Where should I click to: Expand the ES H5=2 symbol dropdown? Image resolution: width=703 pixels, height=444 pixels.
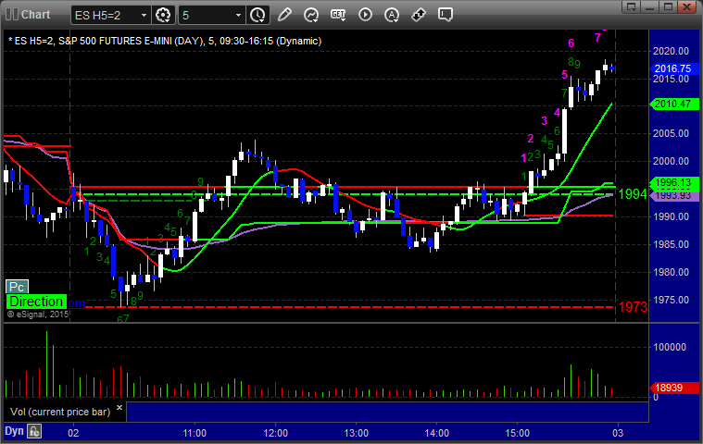[144, 15]
